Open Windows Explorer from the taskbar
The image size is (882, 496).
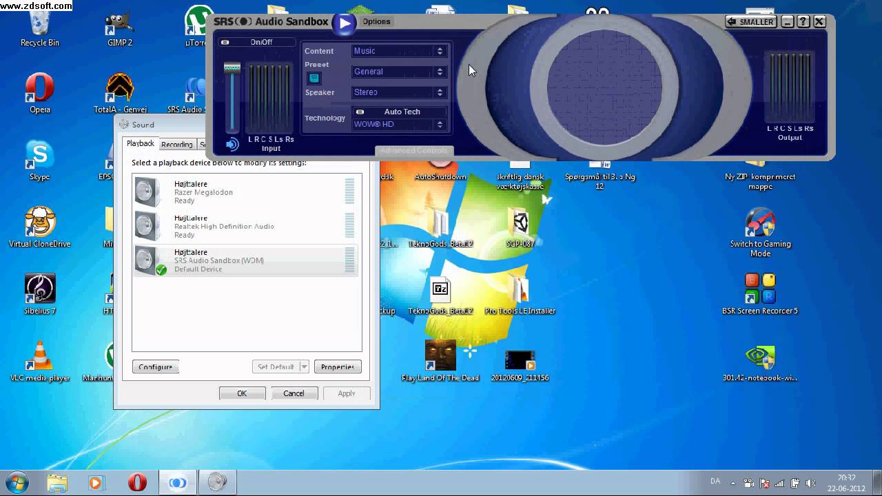58,483
